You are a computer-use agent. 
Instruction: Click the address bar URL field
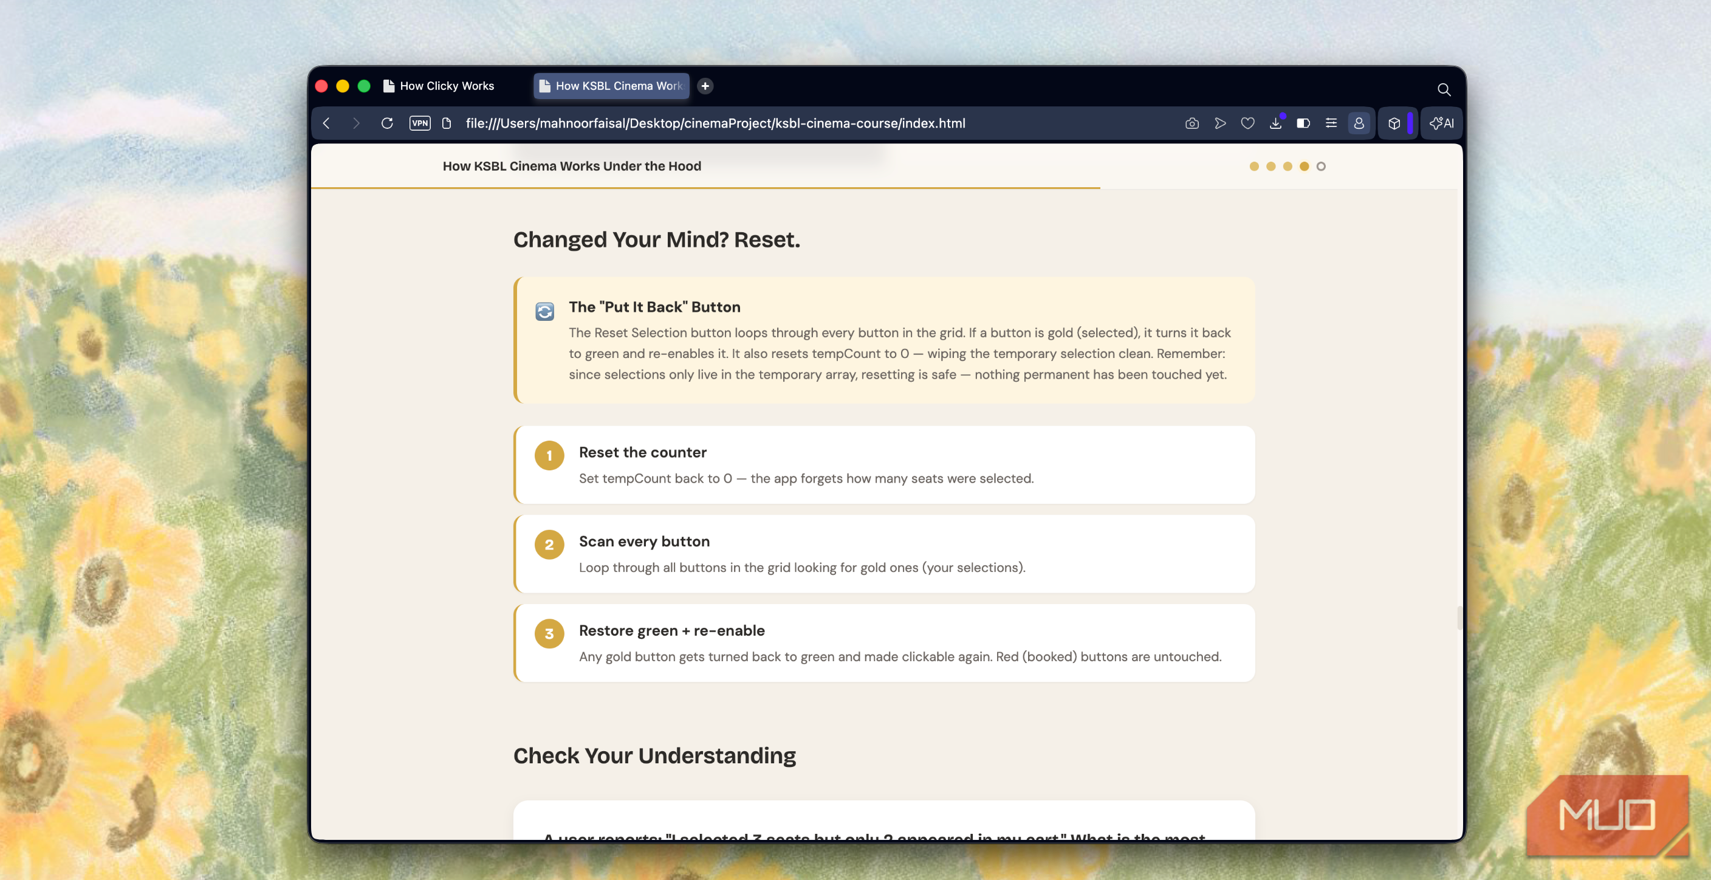(x=715, y=123)
